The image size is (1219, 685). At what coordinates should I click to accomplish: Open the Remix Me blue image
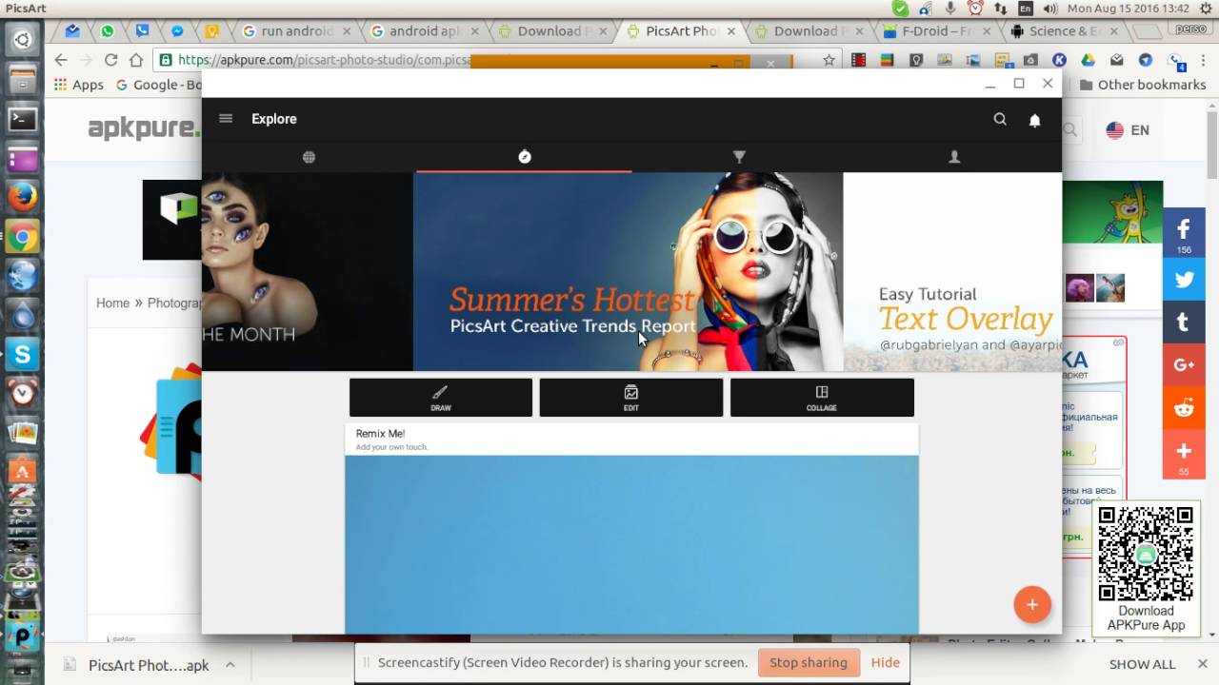pos(631,544)
